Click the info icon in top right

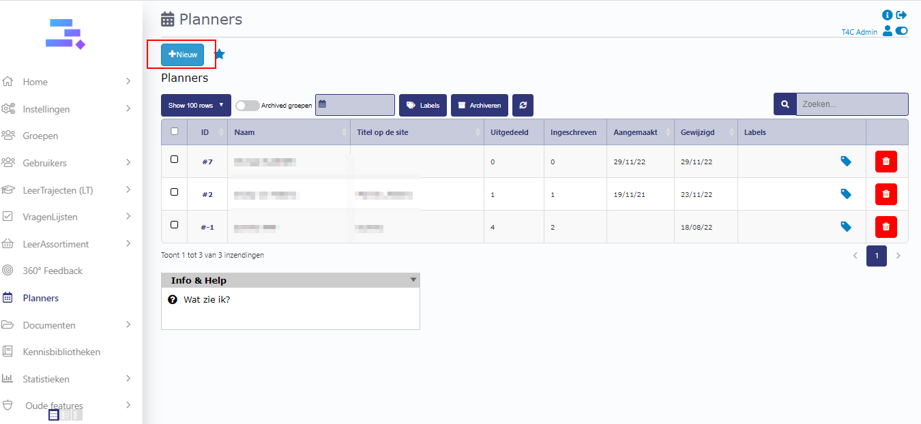pyautogui.click(x=888, y=15)
